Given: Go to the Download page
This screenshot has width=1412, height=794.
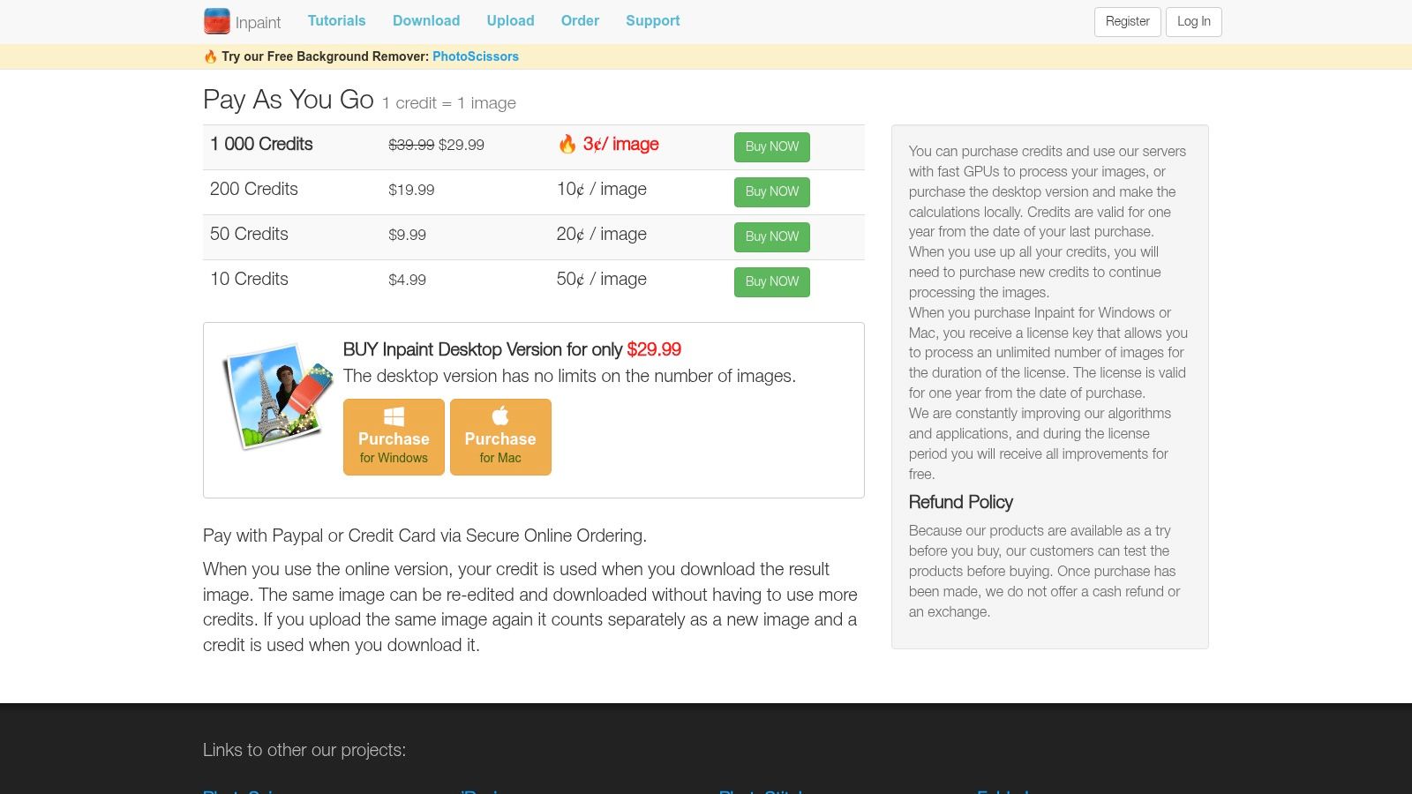Looking at the screenshot, I should point(426,21).
